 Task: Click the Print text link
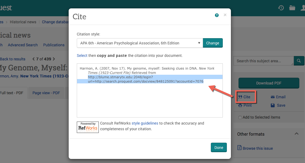(247, 105)
